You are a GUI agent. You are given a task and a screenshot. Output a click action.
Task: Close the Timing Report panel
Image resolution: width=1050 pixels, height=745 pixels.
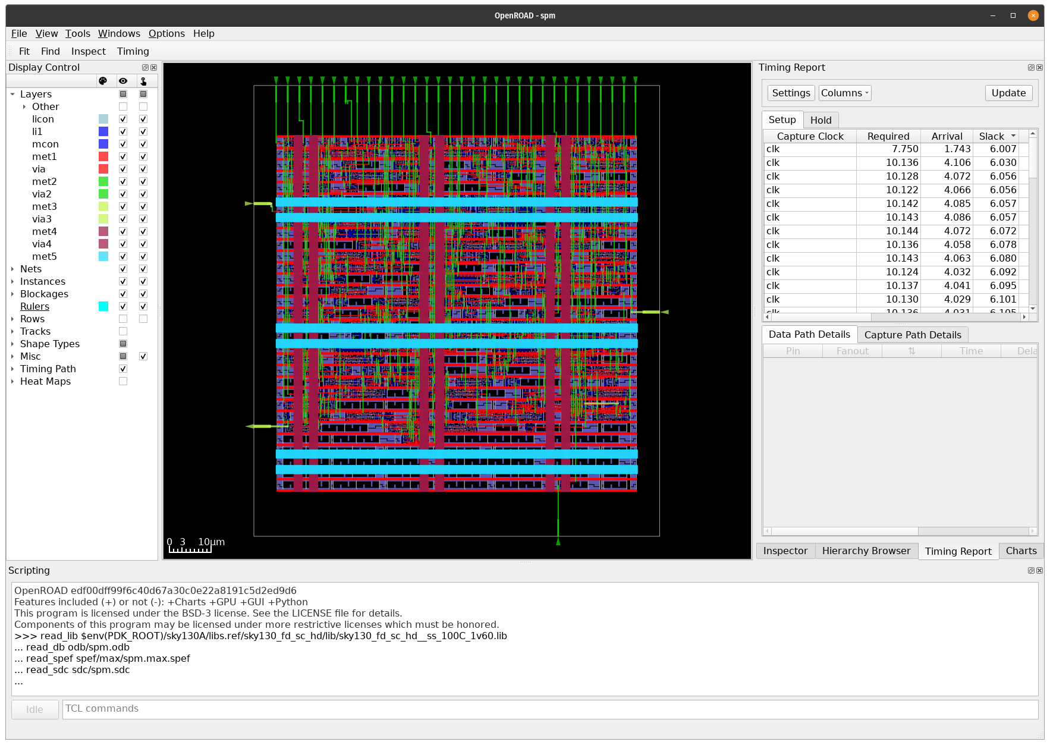(x=1039, y=68)
